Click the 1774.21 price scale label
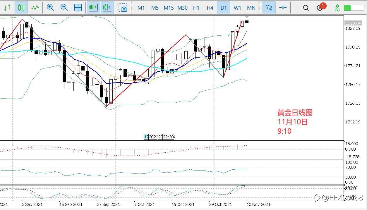 353,66
